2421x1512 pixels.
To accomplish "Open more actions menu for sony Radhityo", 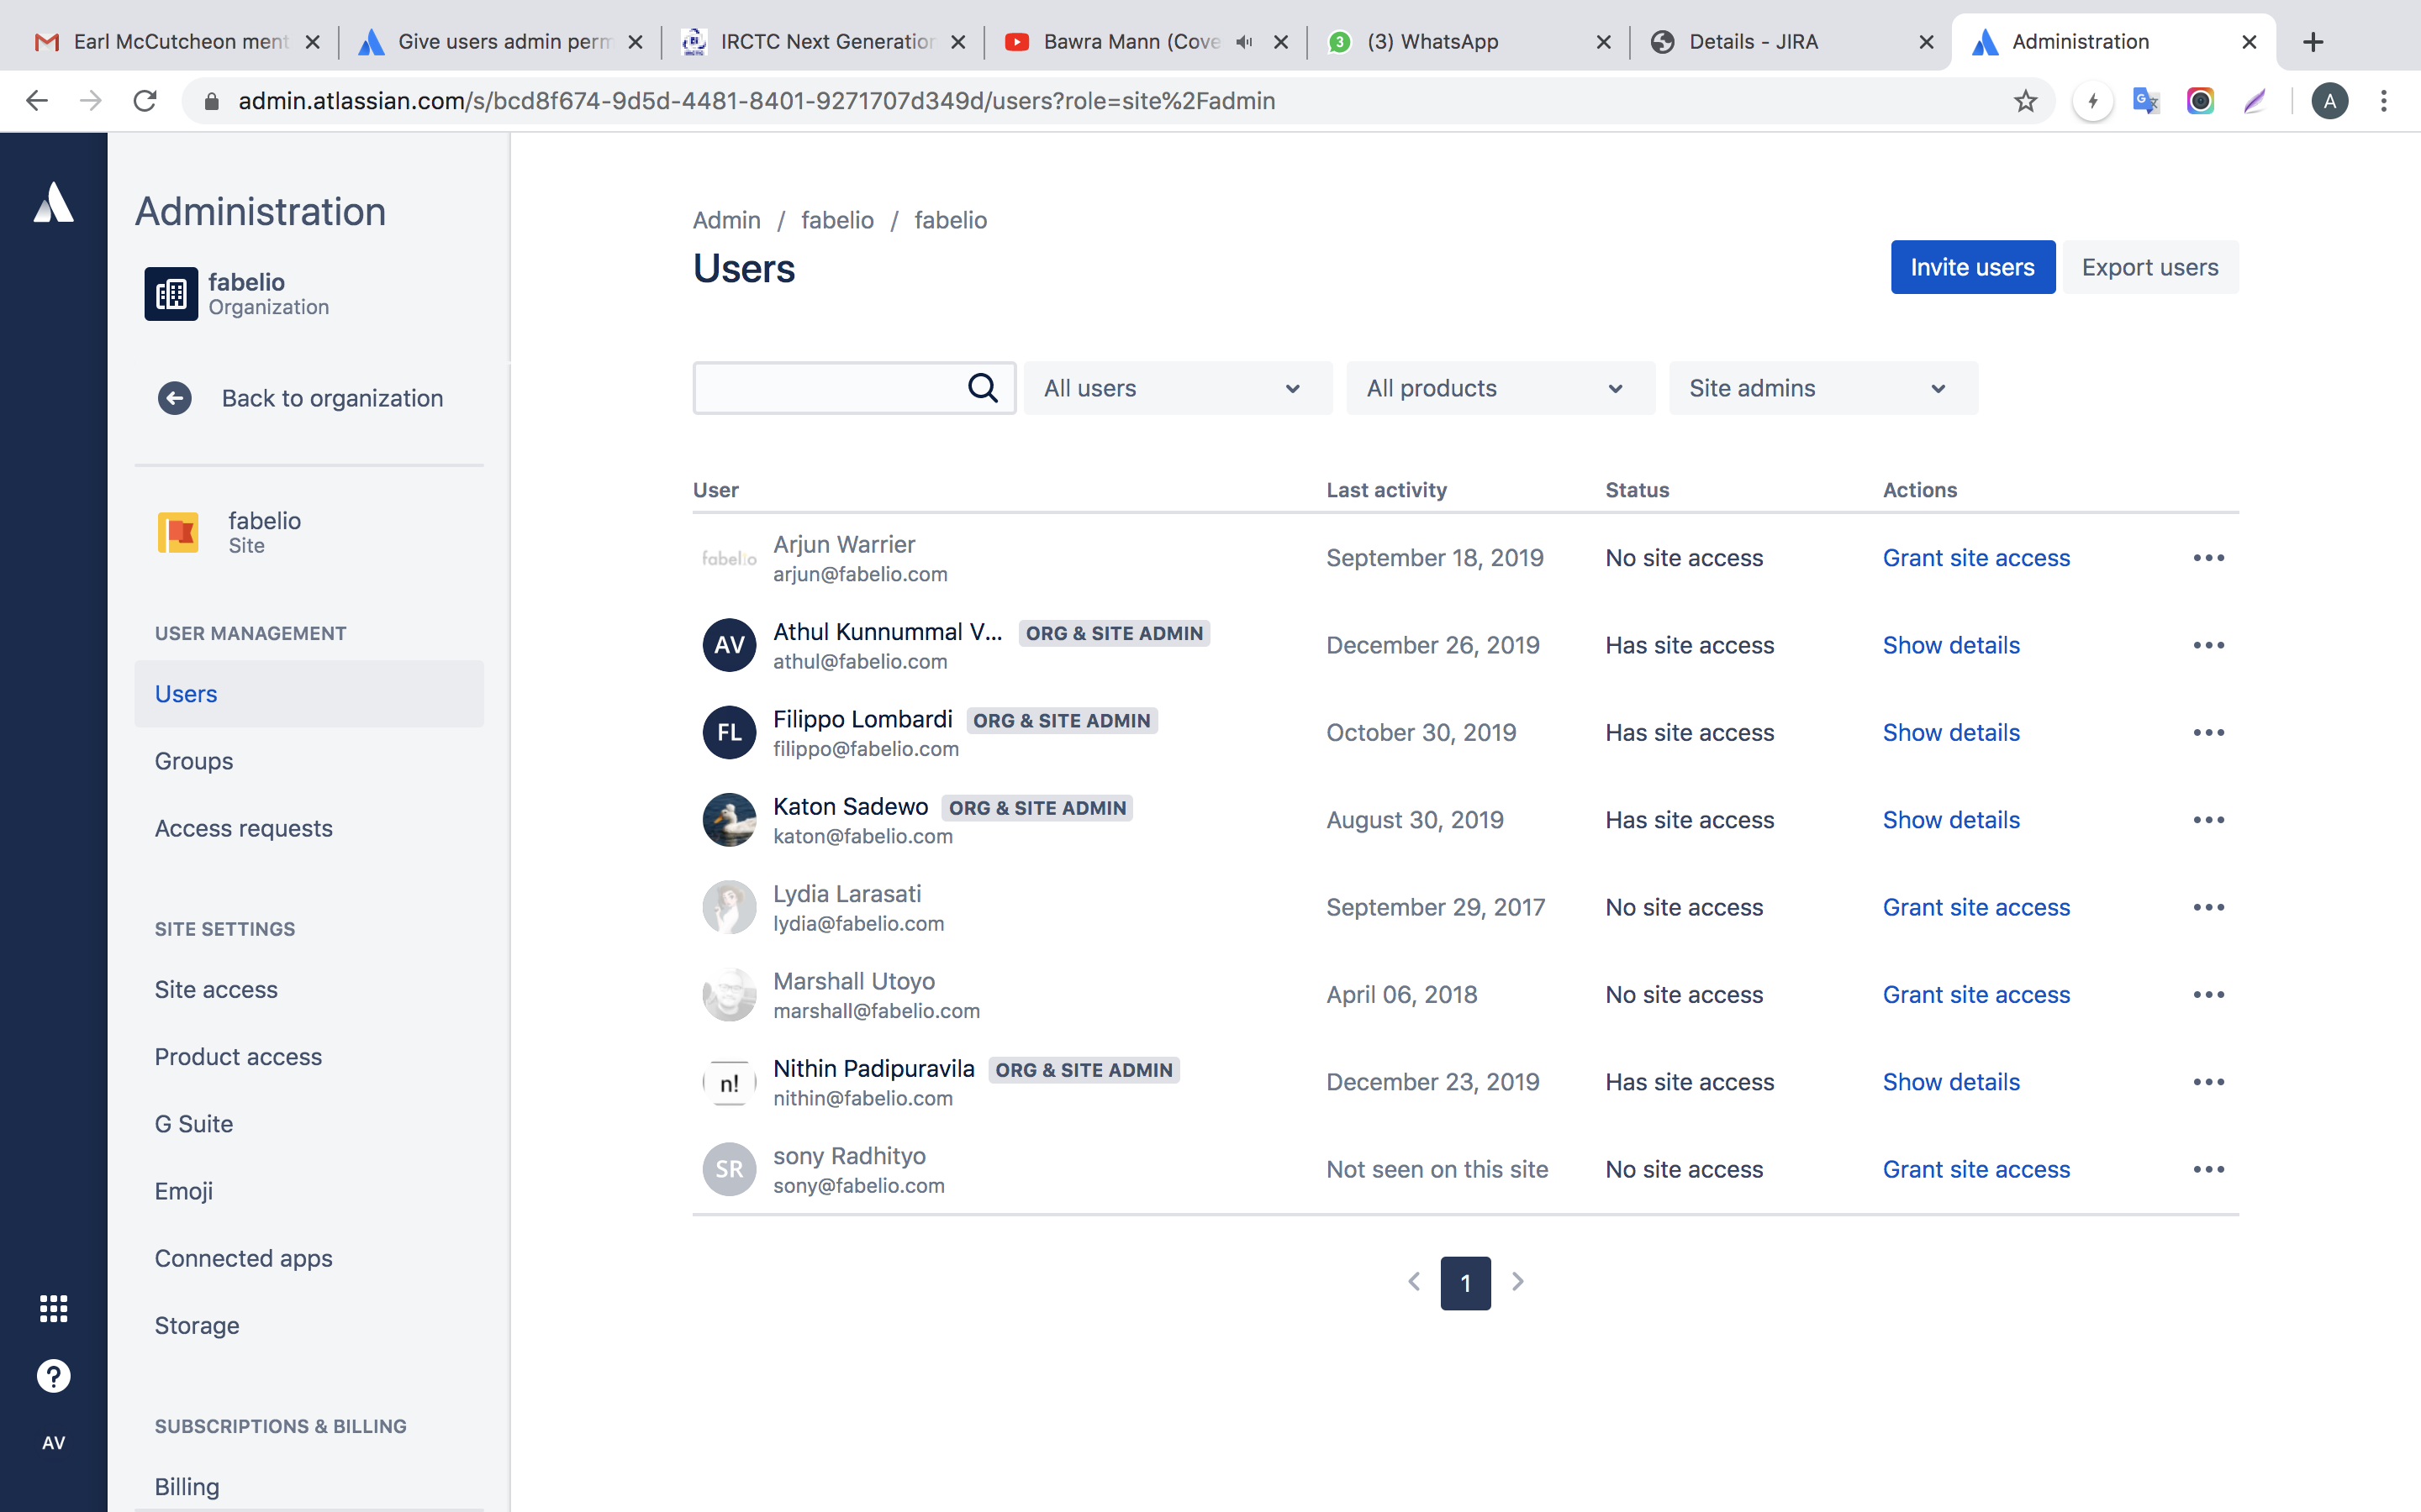I will 2210,1169.
